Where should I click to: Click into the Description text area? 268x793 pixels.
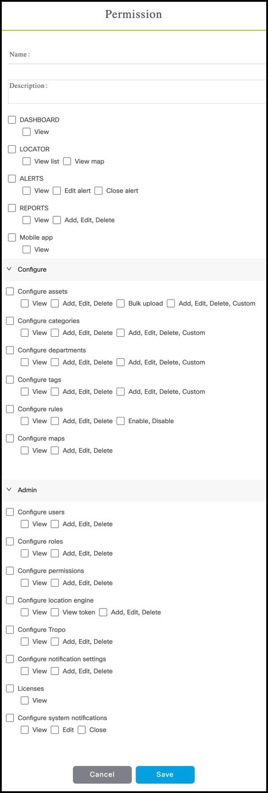[x=146, y=92]
